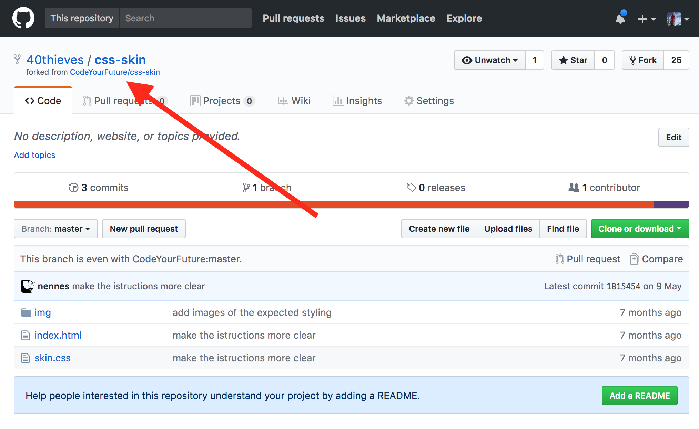Open the CodeYourFuture/css-skin parent link
Screen dimensions: 699x429
coord(115,72)
